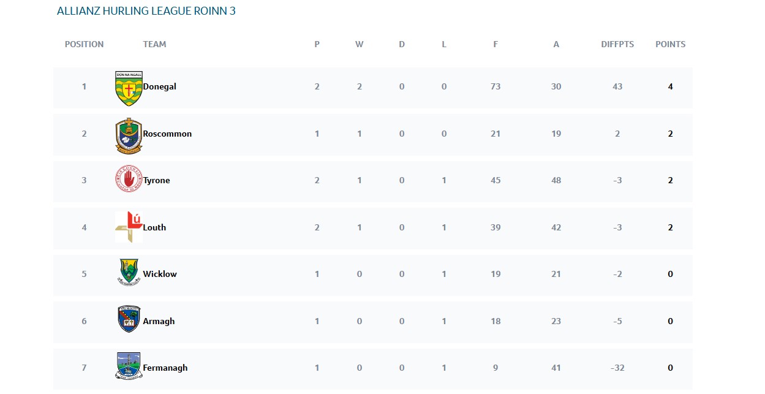Click the Allianz Hurling League Roinn 3 heading
Image resolution: width=765 pixels, height=394 pixels.
point(146,11)
